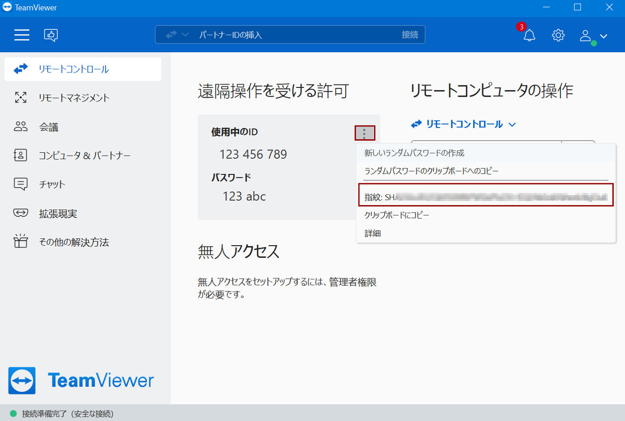625x421 pixels.
Task: Expand connection mode arrow in search bar
Action: pyautogui.click(x=185, y=35)
